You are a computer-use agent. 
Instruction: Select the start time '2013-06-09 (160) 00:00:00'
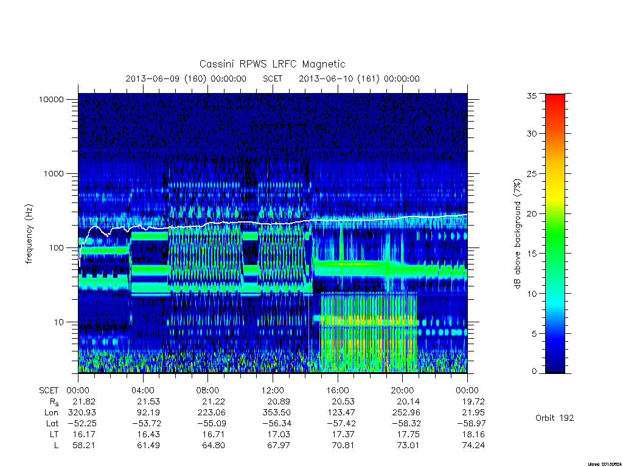pos(186,78)
